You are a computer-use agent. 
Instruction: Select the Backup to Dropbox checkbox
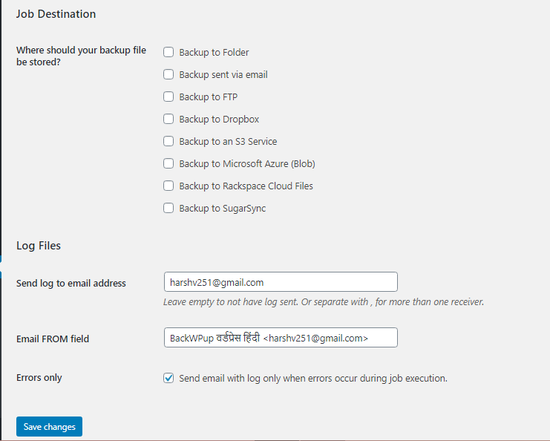coord(168,120)
